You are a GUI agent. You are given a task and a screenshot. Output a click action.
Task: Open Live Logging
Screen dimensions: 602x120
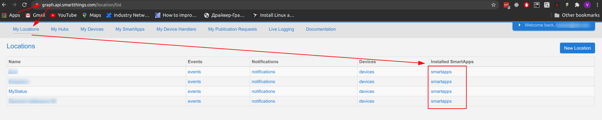281,29
